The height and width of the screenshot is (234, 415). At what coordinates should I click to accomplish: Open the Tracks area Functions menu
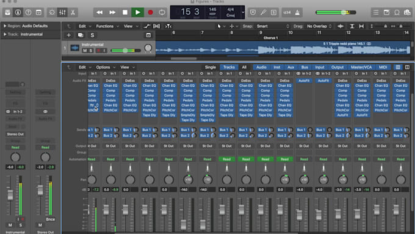click(107, 26)
